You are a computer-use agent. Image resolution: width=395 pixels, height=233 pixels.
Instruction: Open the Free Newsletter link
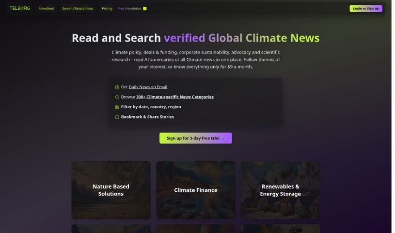click(128, 9)
